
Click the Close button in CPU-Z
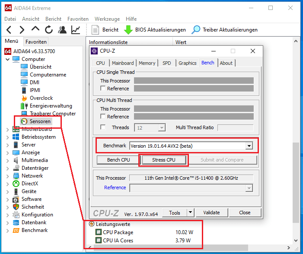245,213
